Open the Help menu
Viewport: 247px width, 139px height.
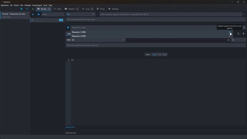50,5
